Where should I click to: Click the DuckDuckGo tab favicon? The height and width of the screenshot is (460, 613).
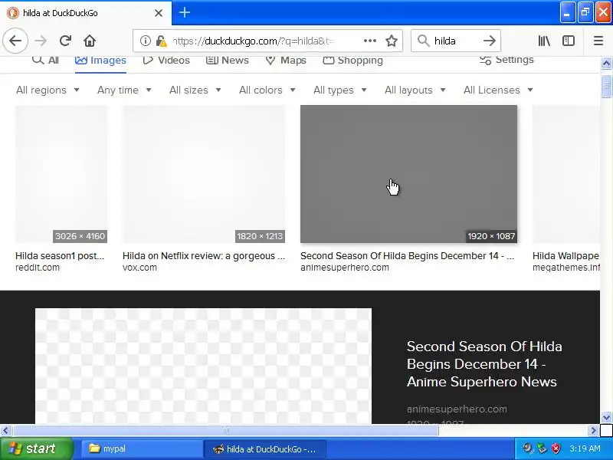12,13
